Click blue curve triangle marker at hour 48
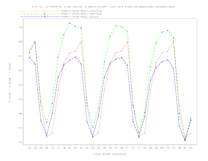The width and height of the screenshot is (208, 161). tap(122, 58)
